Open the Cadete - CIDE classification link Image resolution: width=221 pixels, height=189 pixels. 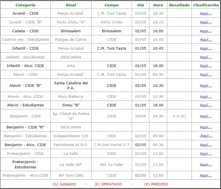click(x=206, y=31)
